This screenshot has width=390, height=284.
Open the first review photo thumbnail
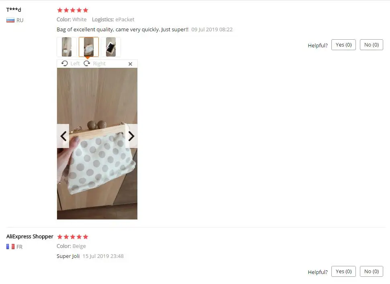[x=66, y=47]
